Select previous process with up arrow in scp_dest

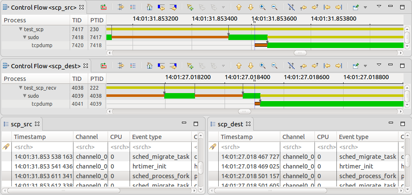point(239,66)
